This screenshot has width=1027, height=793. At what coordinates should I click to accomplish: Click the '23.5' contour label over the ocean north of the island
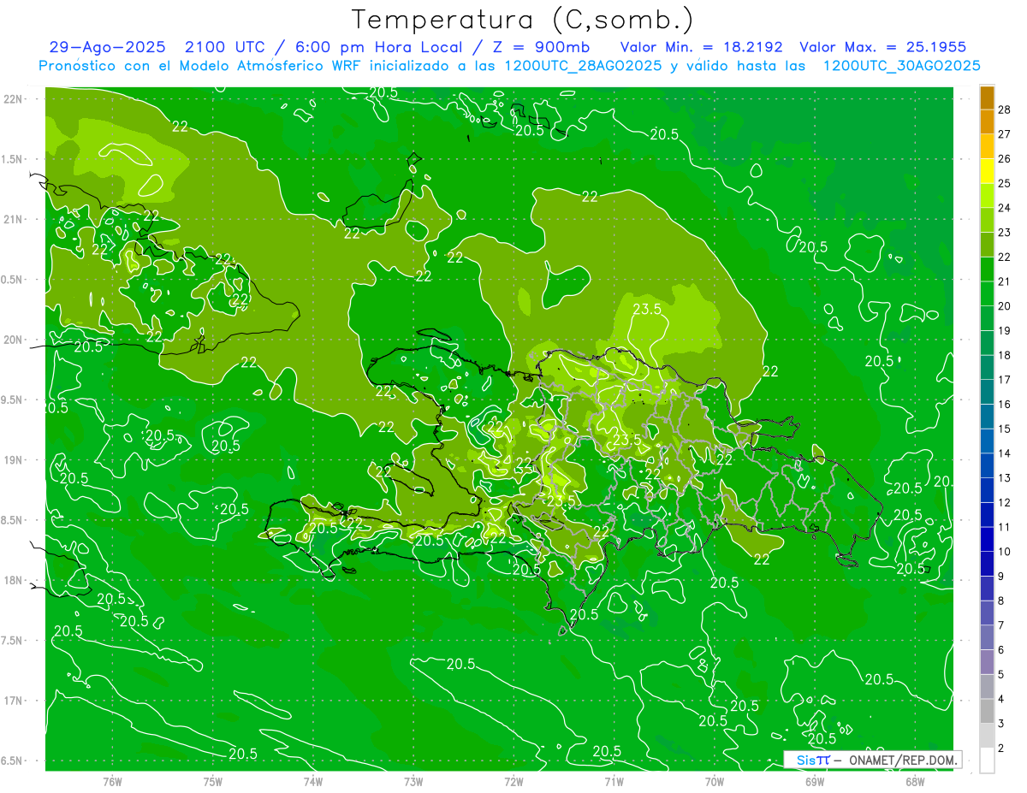[x=647, y=310]
